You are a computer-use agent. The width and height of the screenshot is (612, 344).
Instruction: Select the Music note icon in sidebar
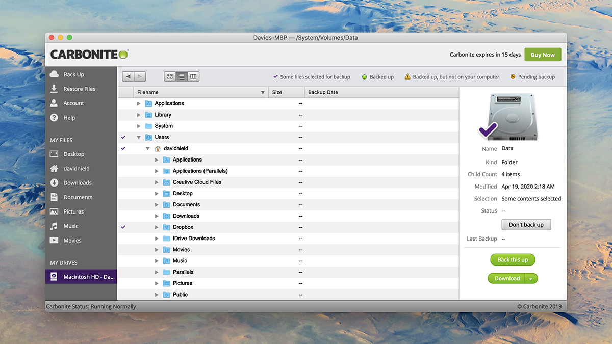(x=53, y=225)
